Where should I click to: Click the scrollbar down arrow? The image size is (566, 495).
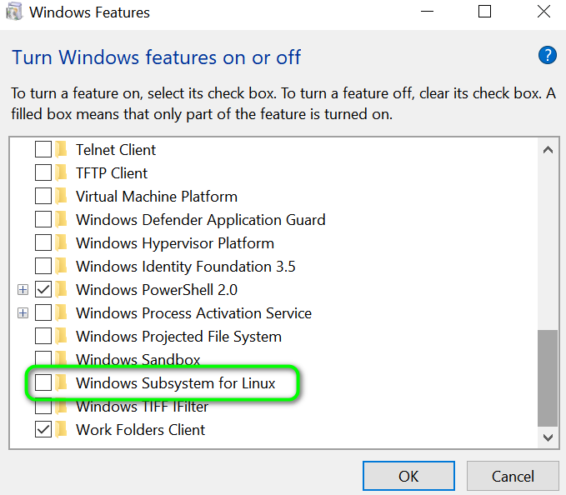(x=548, y=437)
